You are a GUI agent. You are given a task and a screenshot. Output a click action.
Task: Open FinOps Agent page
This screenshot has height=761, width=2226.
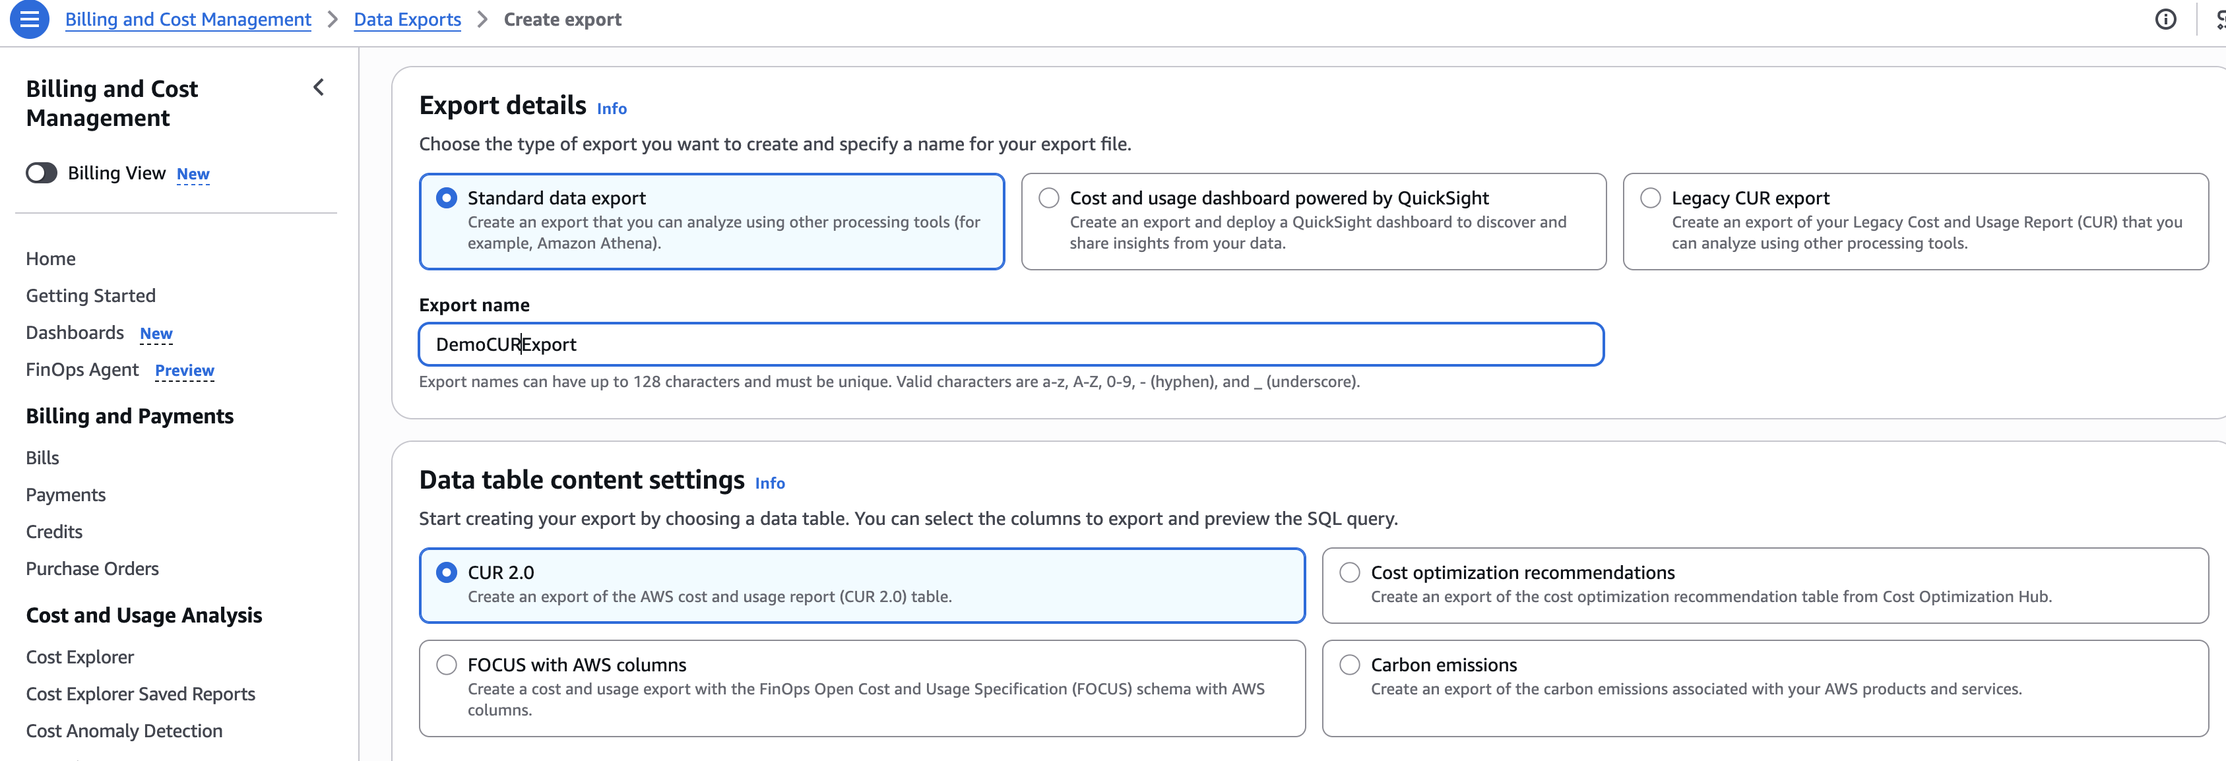[82, 370]
